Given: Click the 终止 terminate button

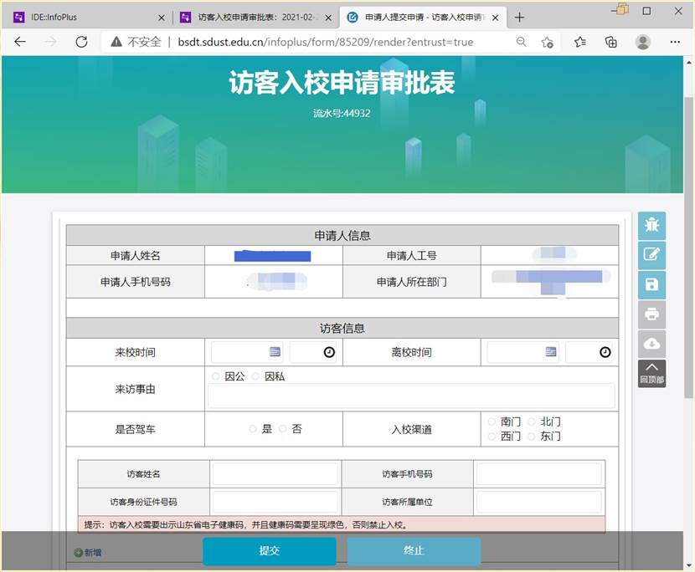Looking at the screenshot, I should [x=414, y=551].
